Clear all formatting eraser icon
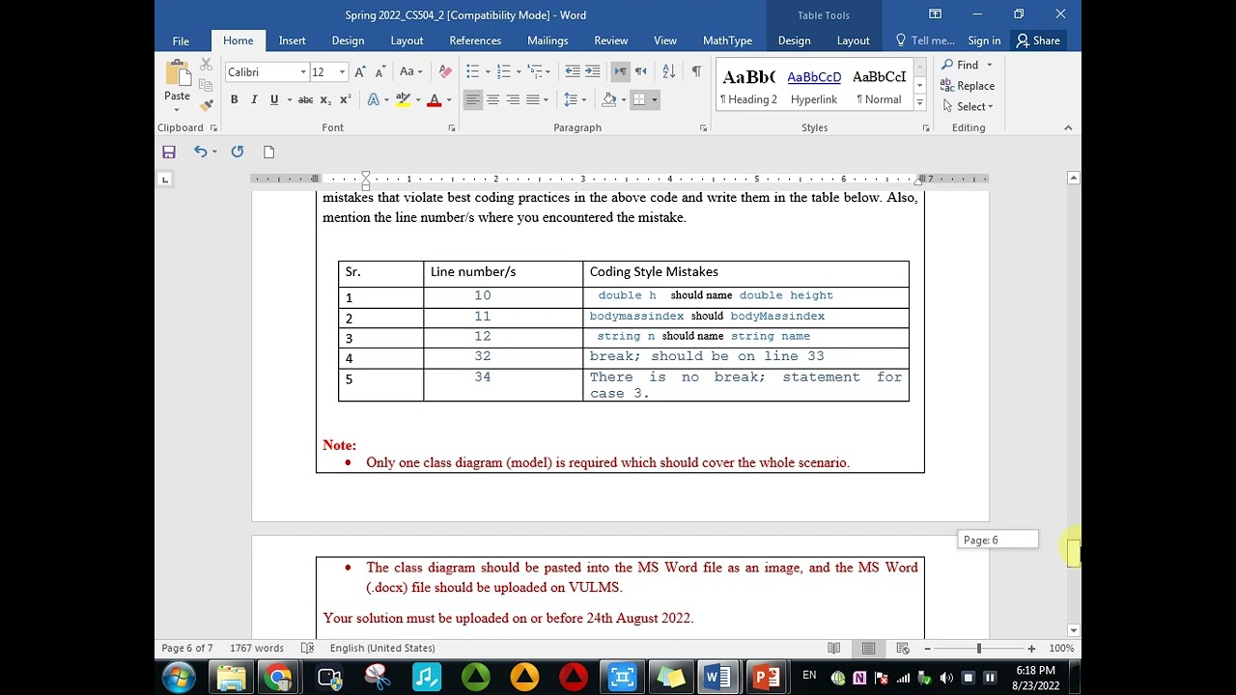1236x695 pixels. point(445,72)
